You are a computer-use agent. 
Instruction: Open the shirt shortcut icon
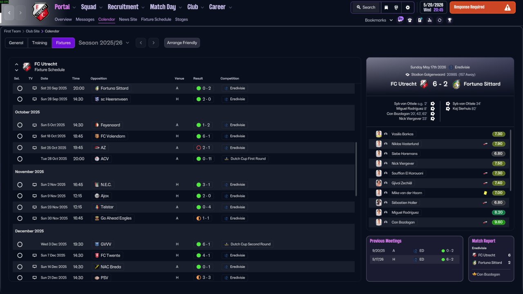(410, 20)
